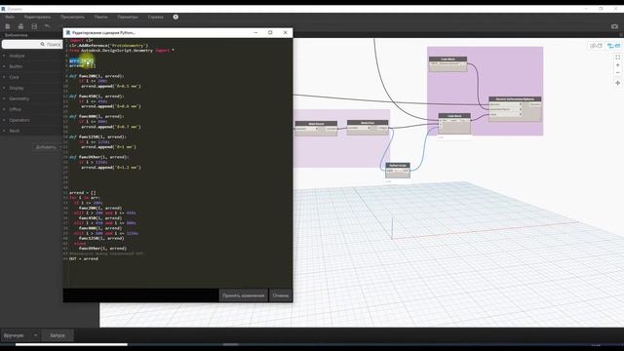The image size is (624, 351).
Task: Click the canvas zoom out minus icon
Action: [617, 73]
